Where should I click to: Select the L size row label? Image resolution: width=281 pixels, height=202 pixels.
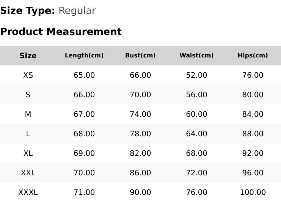28,134
